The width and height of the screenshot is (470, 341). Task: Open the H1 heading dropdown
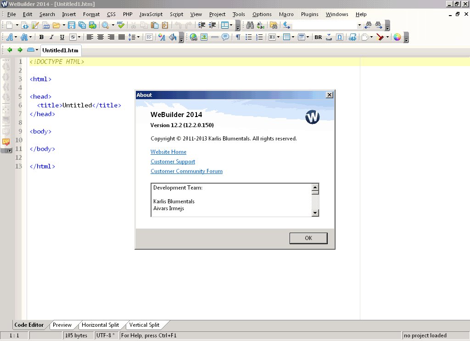279,37
